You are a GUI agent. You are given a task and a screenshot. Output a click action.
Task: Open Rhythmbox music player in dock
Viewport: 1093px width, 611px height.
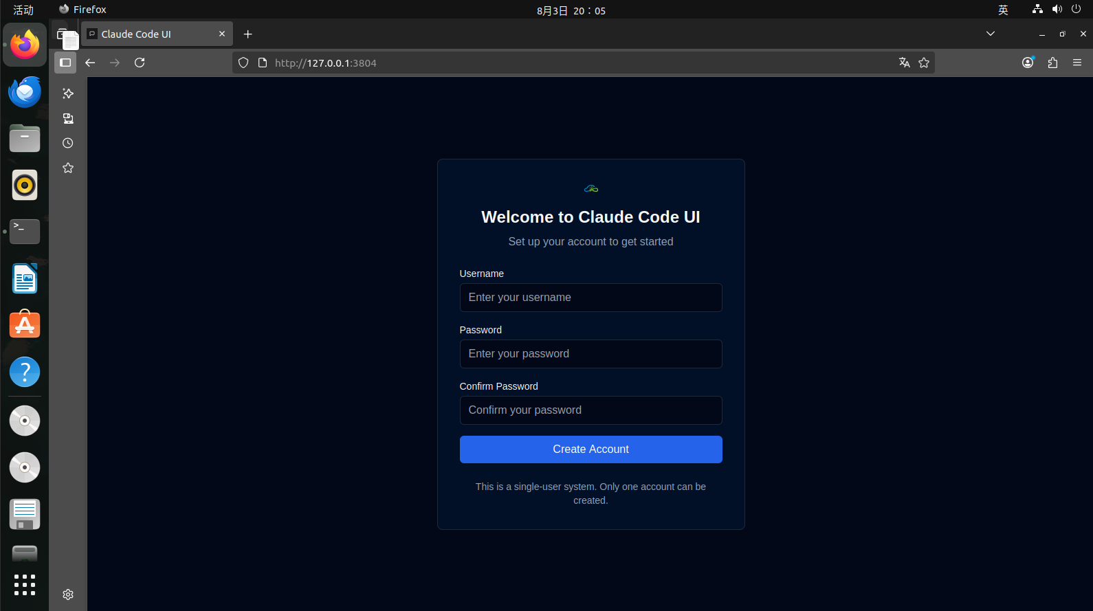coord(25,185)
